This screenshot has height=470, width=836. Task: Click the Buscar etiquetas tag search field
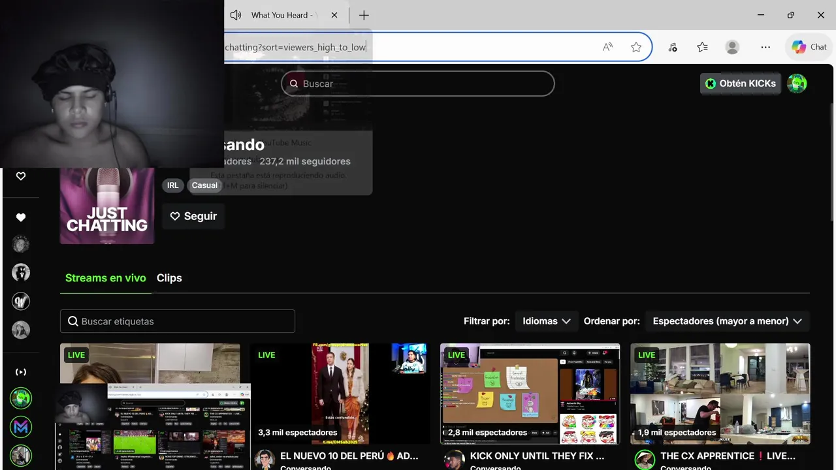click(178, 321)
